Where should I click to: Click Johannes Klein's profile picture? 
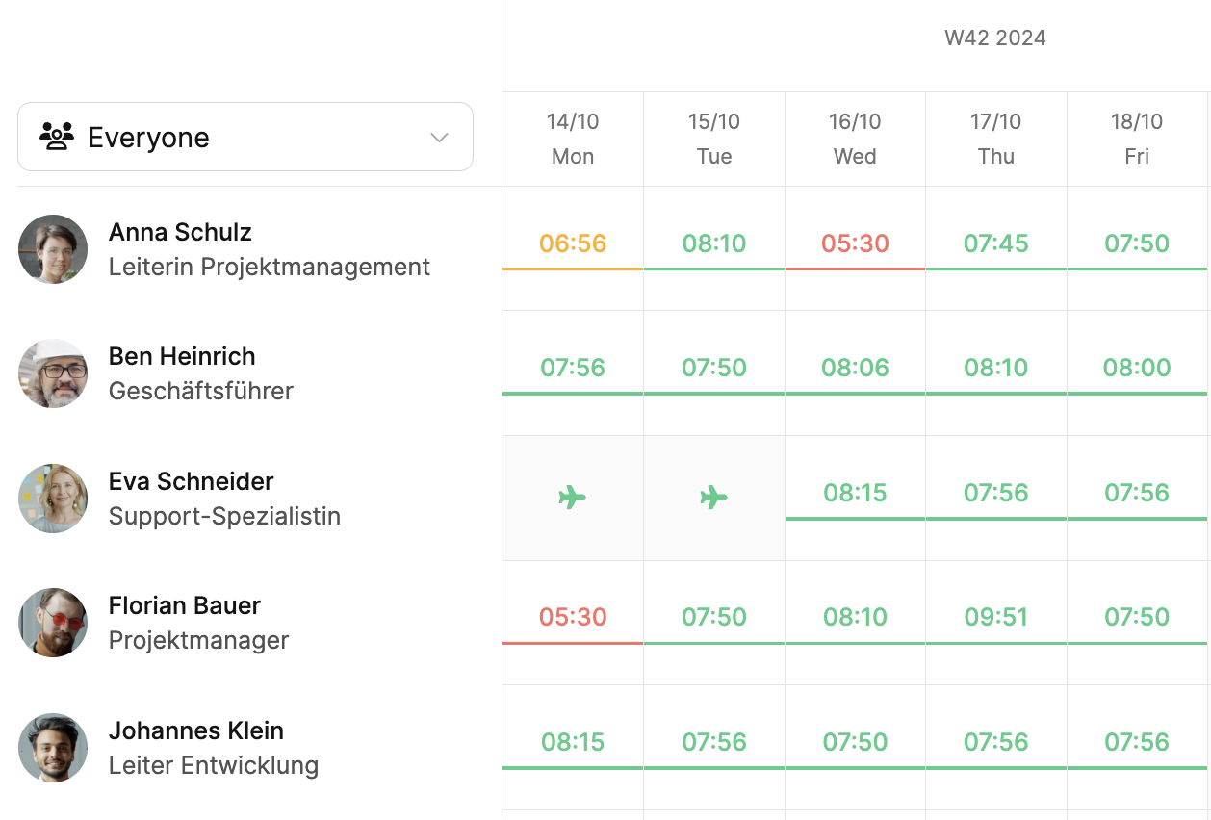point(53,748)
